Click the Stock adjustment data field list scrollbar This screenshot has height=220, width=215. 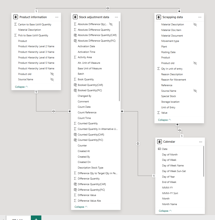(x=120, y=61)
